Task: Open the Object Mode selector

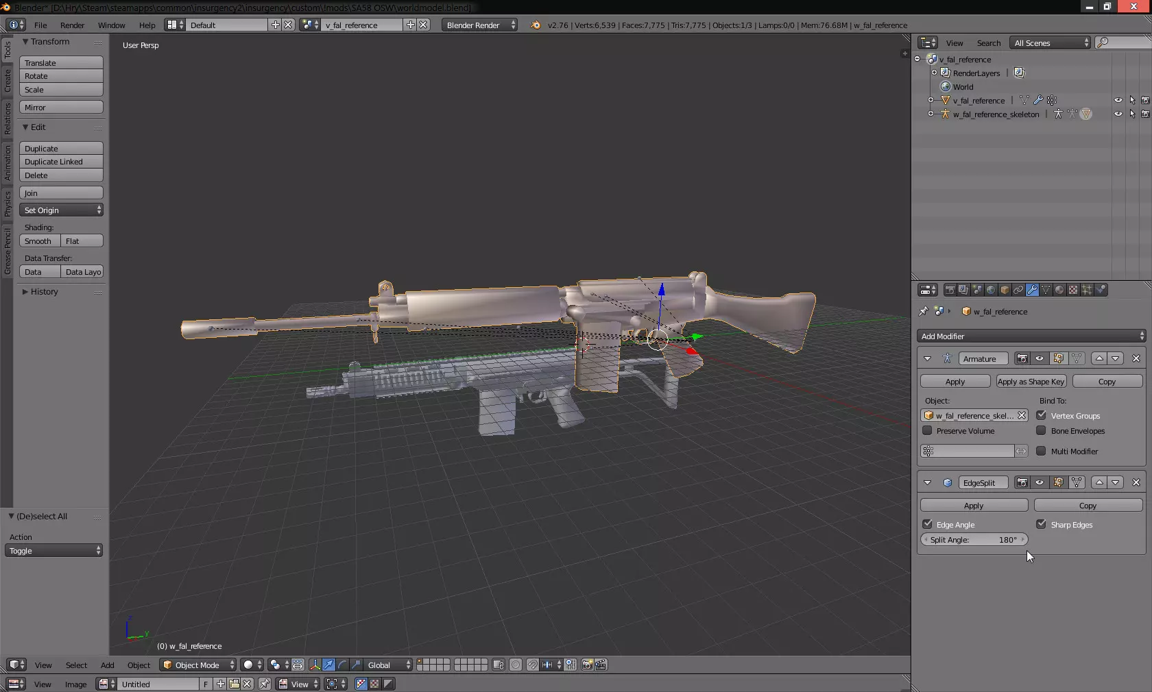Action: [197, 665]
